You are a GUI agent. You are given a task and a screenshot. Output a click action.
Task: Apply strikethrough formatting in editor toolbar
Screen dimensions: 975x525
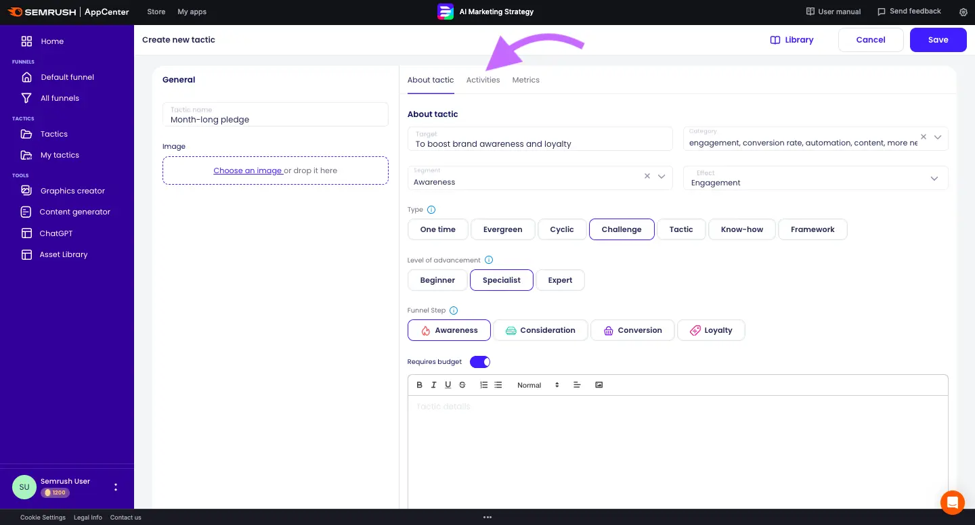(x=462, y=385)
